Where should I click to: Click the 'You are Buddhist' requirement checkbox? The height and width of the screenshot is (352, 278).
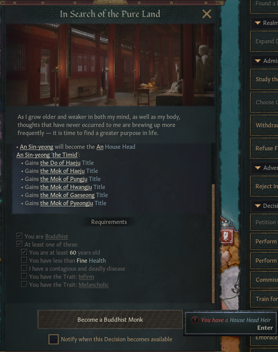[20, 236]
